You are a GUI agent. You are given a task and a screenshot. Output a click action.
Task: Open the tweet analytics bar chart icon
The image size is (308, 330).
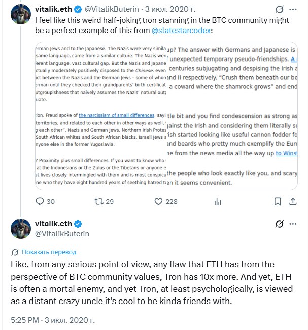tap(218, 202)
